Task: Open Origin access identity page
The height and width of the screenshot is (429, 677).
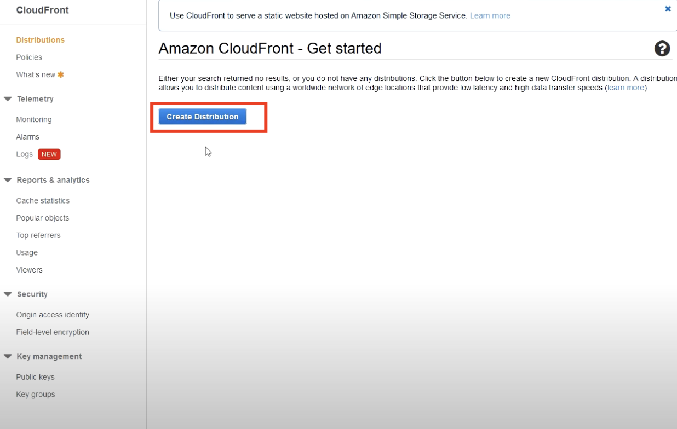Action: 53,315
